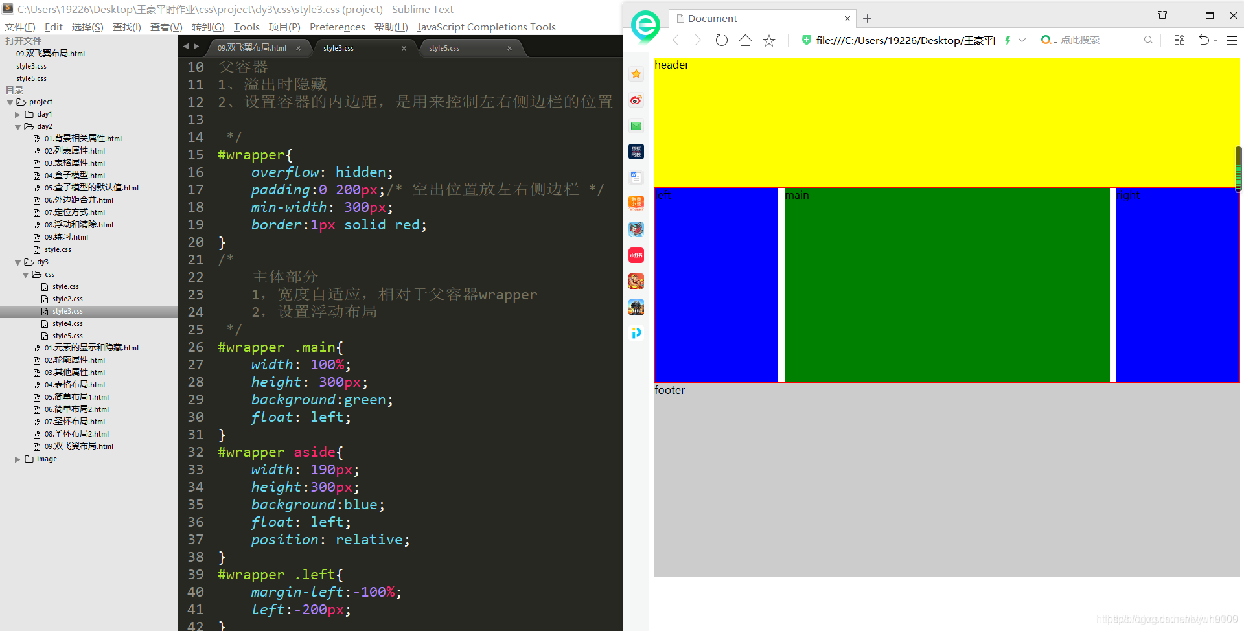The width and height of the screenshot is (1244, 631).
Task: Collapse the day2 folder
Action: pos(17,127)
